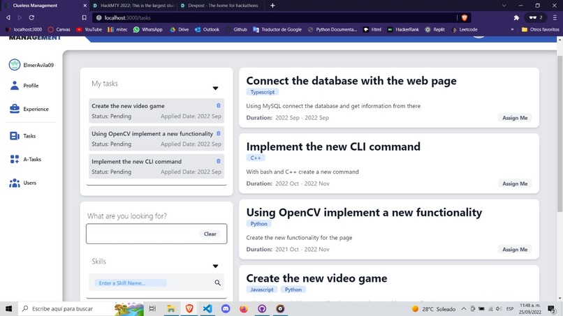The image size is (563, 316).
Task: Assign me to the OpenCV functionality task
Action: point(515,249)
